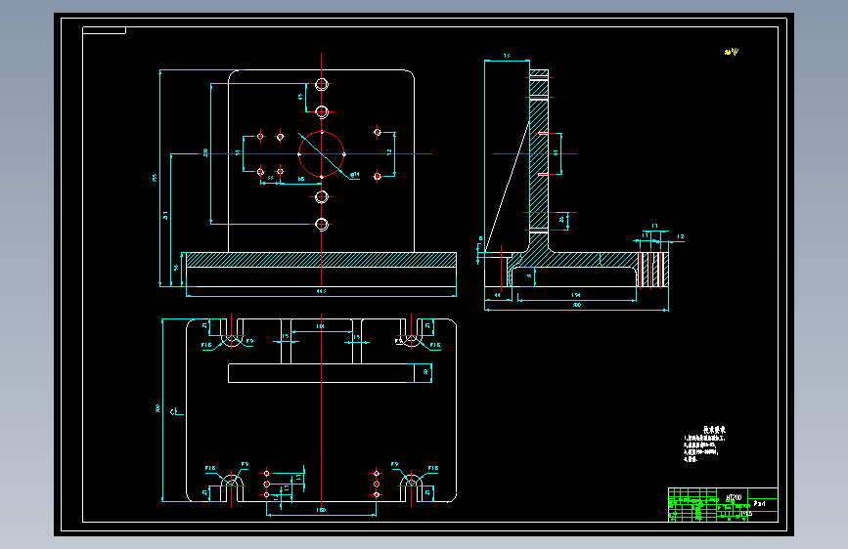This screenshot has width=848, height=549.
Task: Pick the large red center circle in front view
Action: (322, 154)
